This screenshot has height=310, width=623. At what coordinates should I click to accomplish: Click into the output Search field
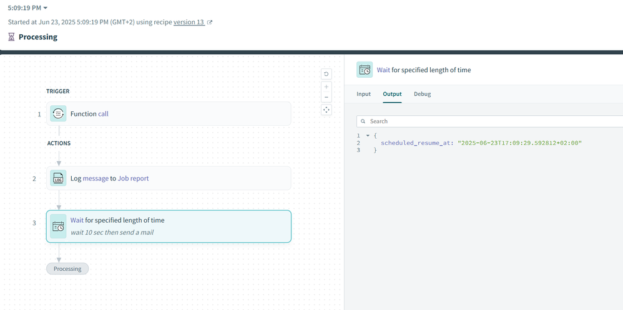point(487,121)
